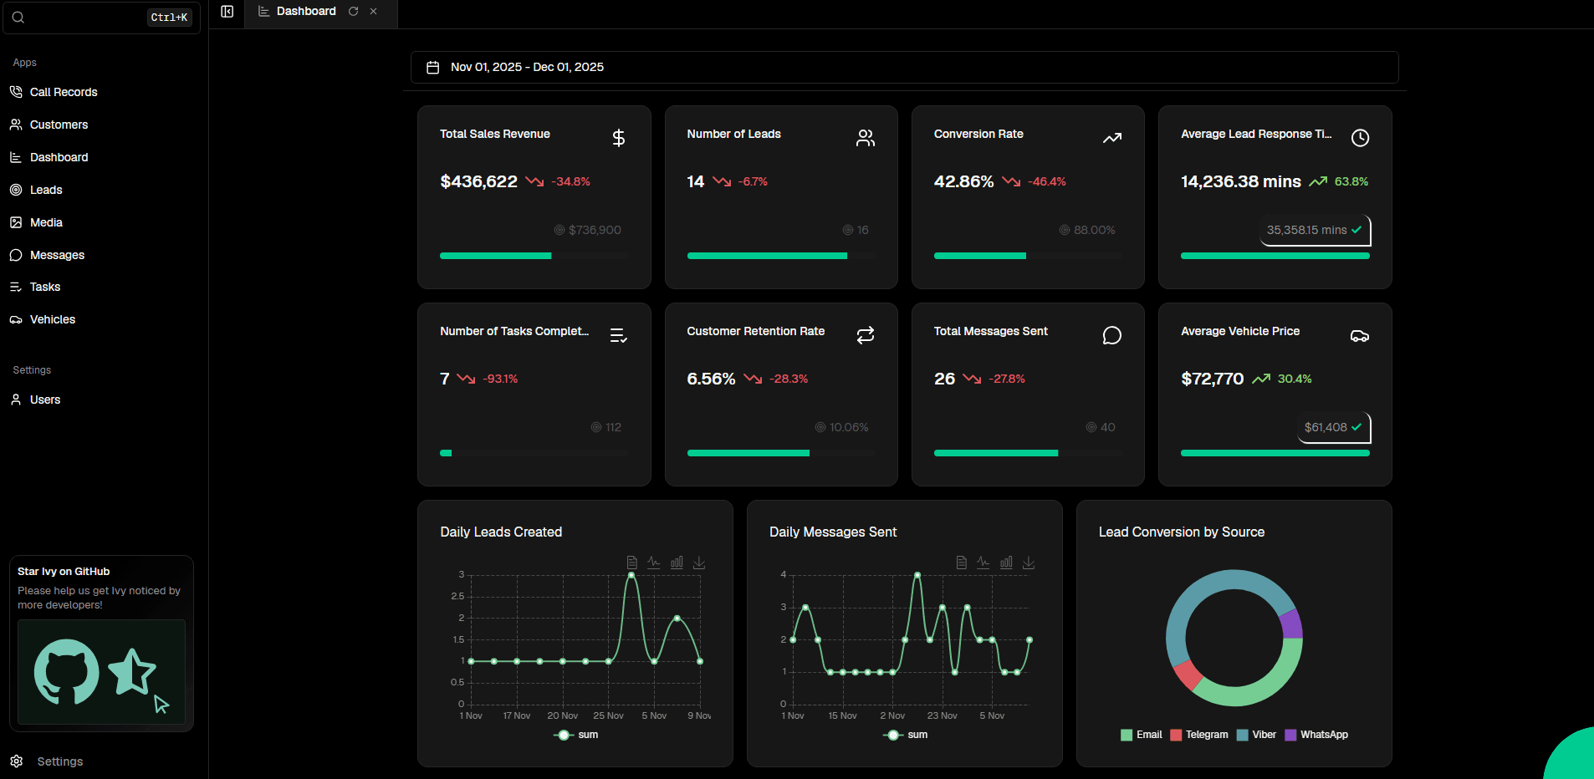The width and height of the screenshot is (1594, 779).
Task: View Daily Leads Created data as table
Action: pyautogui.click(x=631, y=562)
